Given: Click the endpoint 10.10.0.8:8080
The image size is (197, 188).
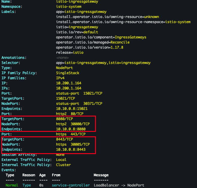Looking at the screenshot, I should 71,129.
